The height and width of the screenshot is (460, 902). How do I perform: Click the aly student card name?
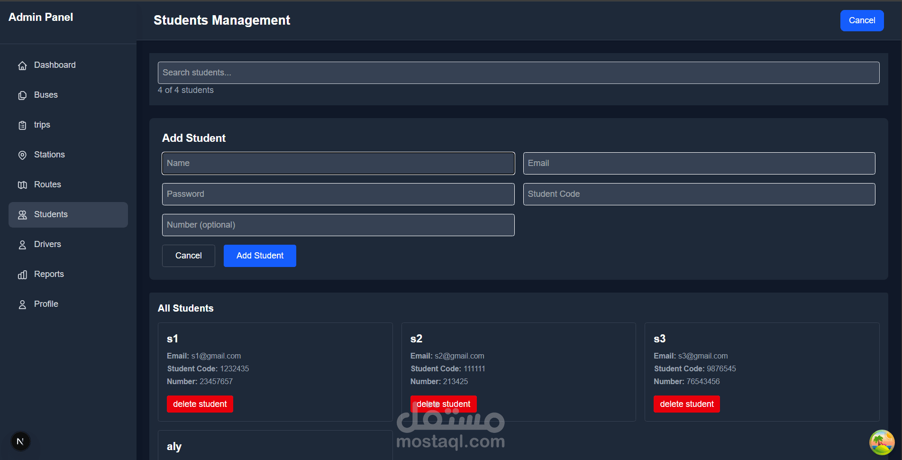174,447
